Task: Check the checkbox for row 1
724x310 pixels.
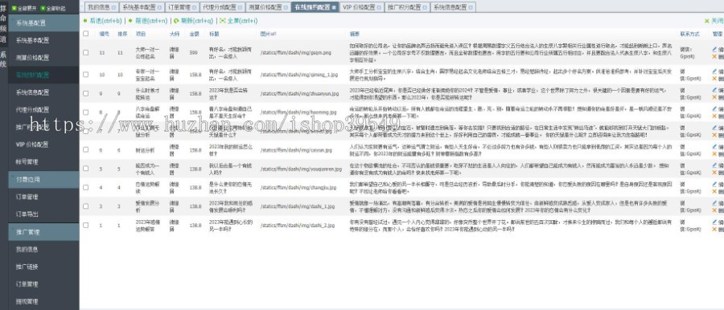Action: coord(85,225)
